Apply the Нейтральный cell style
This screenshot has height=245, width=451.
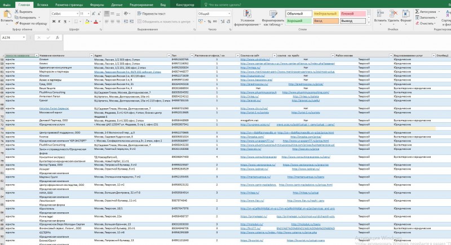[x=325, y=14]
